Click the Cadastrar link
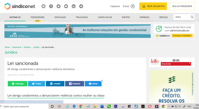Viewport: 199px width, 109px height. [x=115, y=6]
